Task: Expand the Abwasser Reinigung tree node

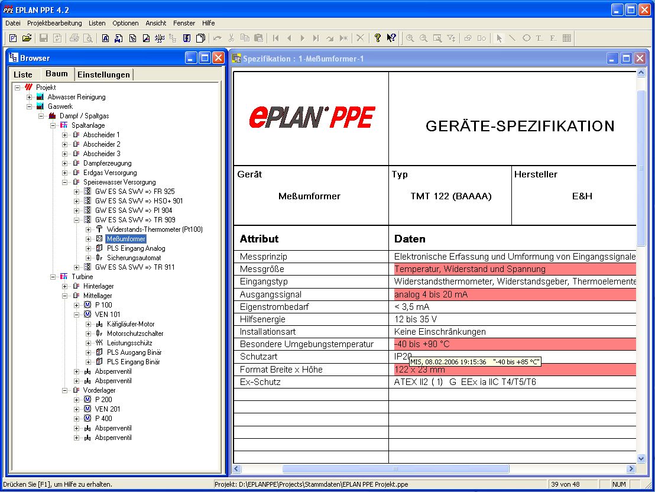Action: (x=30, y=97)
